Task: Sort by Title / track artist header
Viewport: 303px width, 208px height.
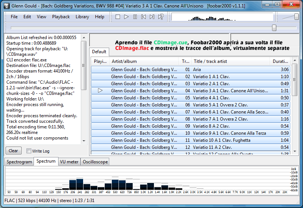Action: pos(231,61)
